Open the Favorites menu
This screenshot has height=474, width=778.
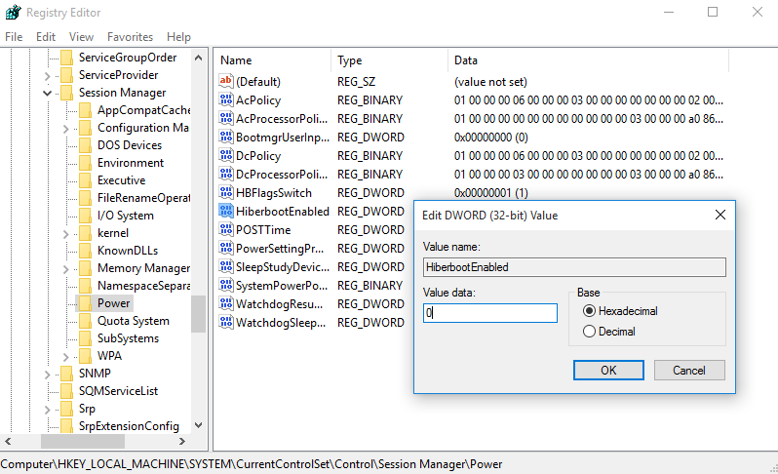(x=130, y=37)
